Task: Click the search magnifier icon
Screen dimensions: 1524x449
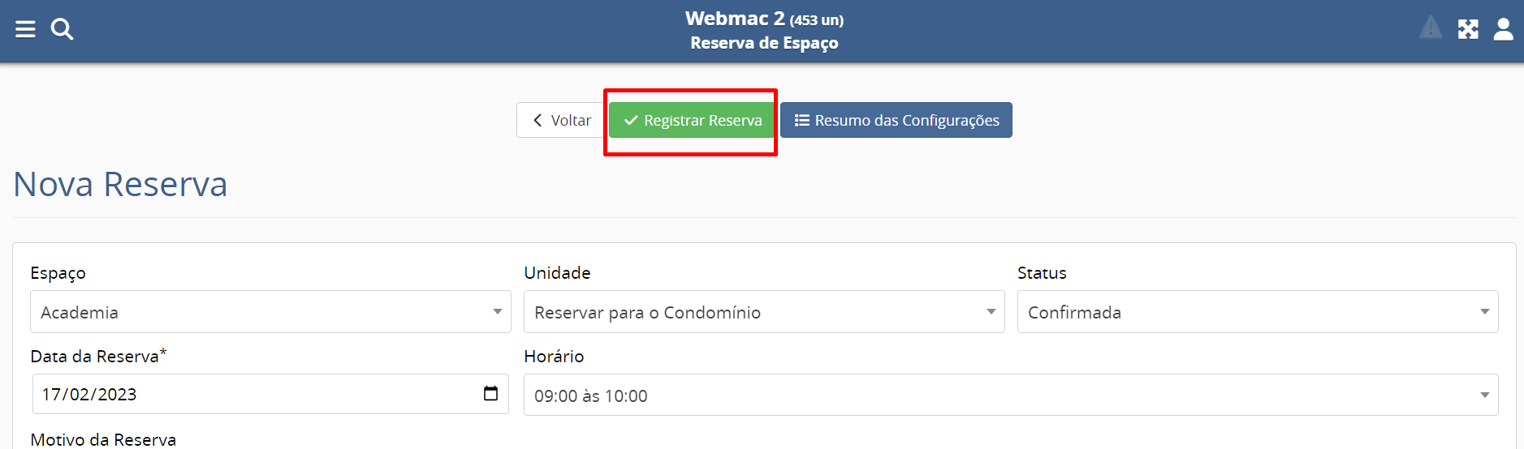Action: pos(62,30)
